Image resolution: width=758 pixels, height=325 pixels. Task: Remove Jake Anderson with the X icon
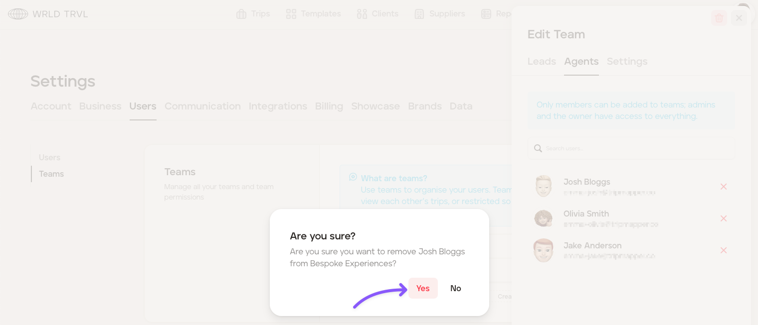pyautogui.click(x=724, y=250)
